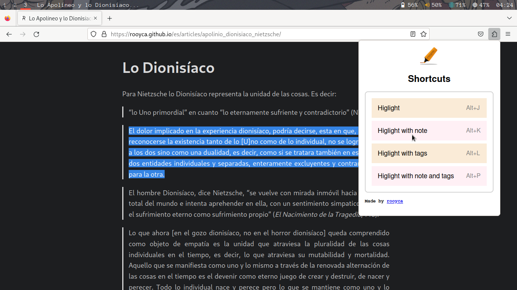
Task: Click the forward navigation arrow
Action: click(23, 34)
